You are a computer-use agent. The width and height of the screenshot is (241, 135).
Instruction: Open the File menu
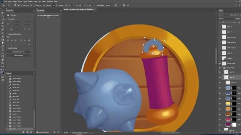click(6, 1)
